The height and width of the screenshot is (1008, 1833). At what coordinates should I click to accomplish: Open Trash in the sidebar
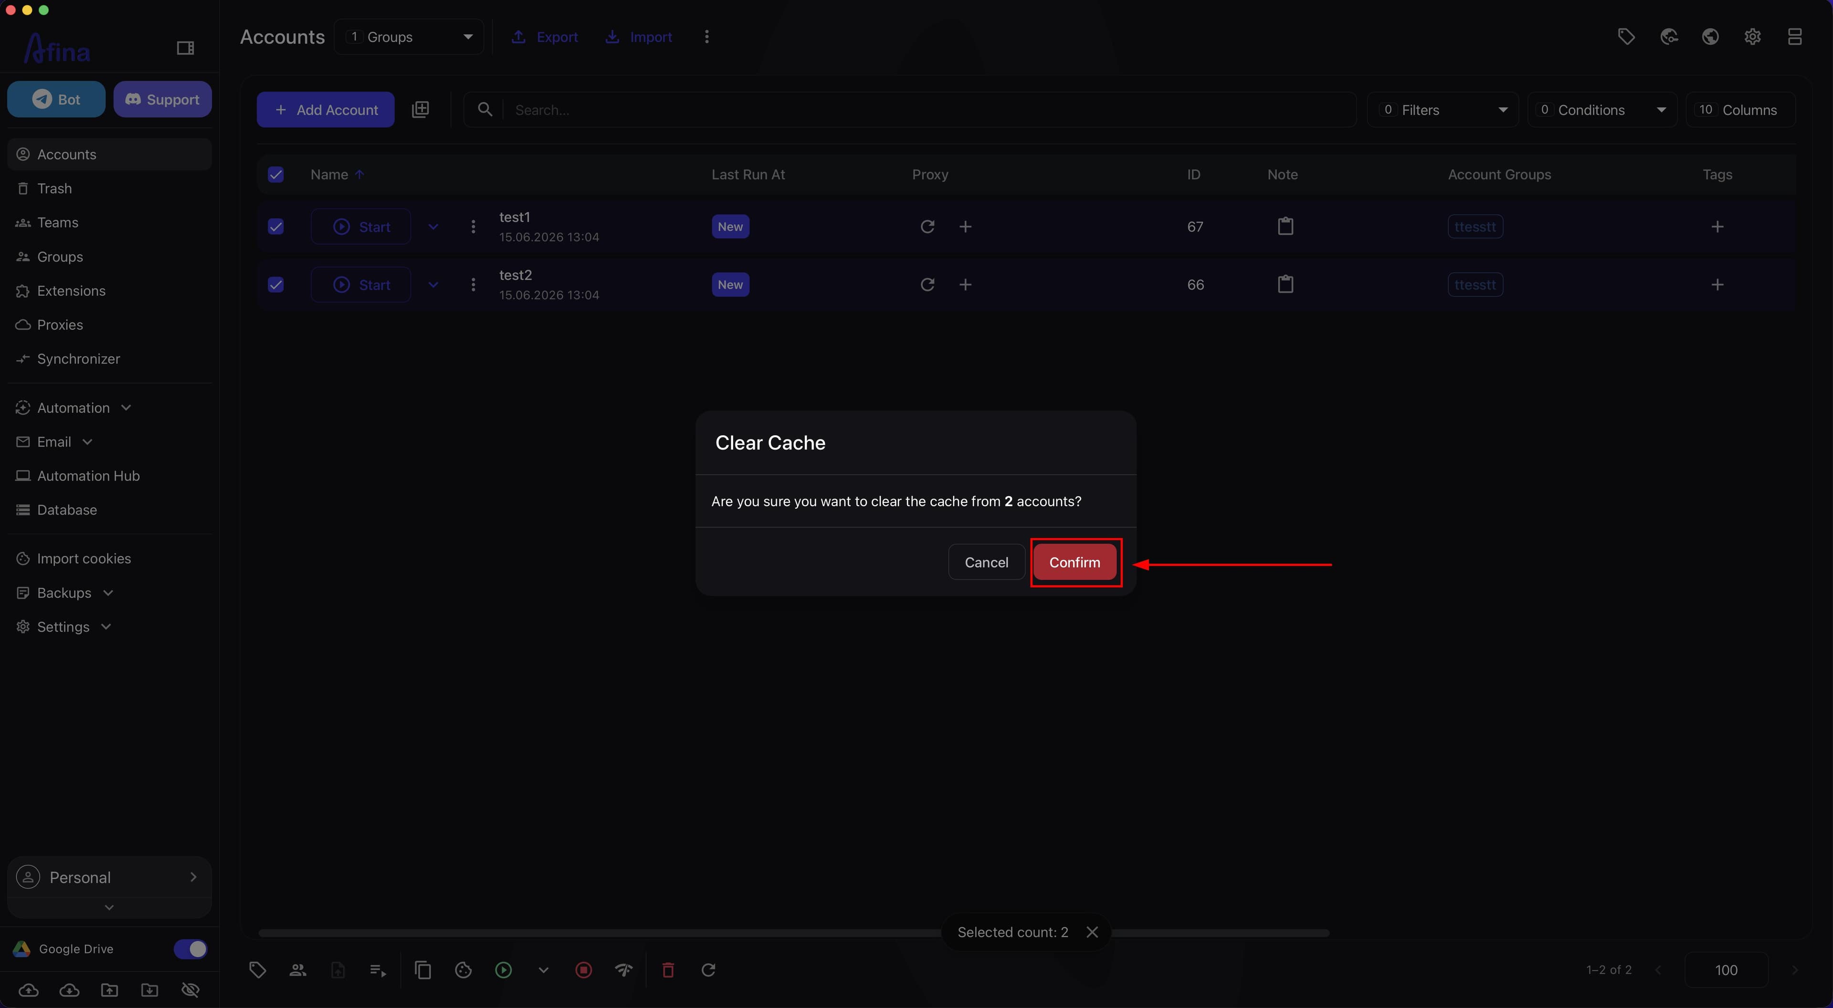(x=109, y=188)
